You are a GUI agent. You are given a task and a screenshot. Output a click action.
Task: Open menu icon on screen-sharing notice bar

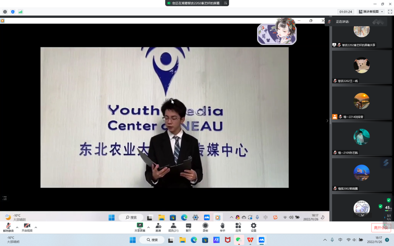coord(225,3)
